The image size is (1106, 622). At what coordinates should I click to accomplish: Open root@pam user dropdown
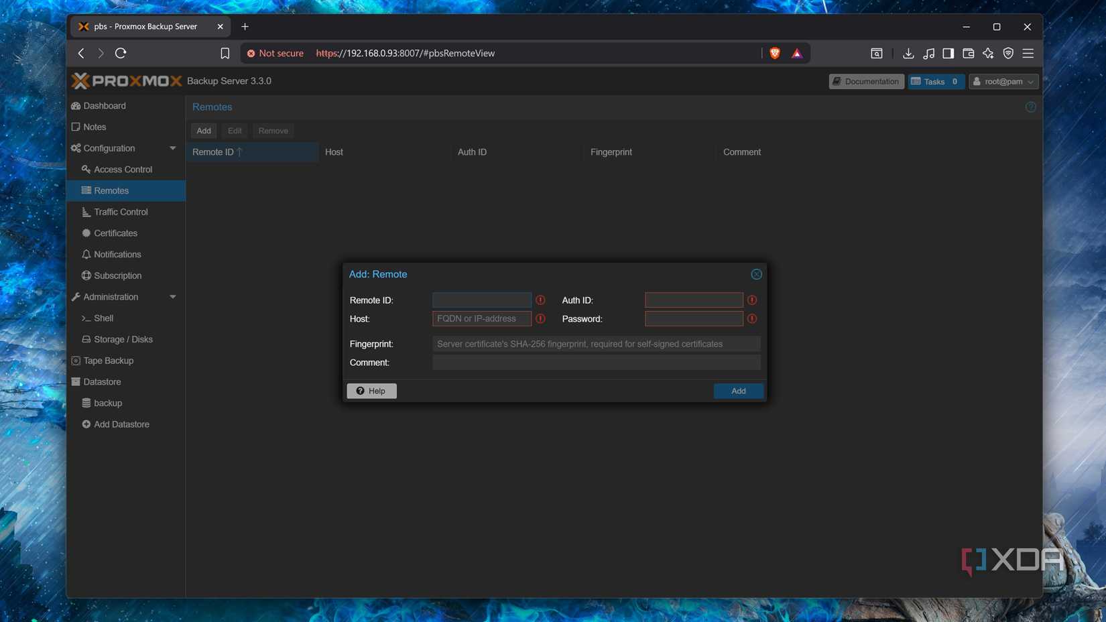[1003, 81]
